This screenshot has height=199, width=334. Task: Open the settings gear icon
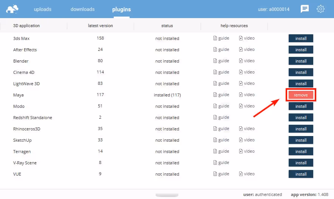point(320,9)
